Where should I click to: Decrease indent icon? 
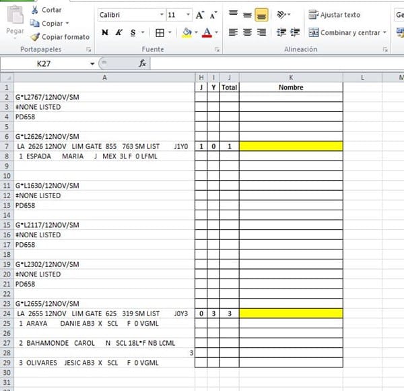281,32
